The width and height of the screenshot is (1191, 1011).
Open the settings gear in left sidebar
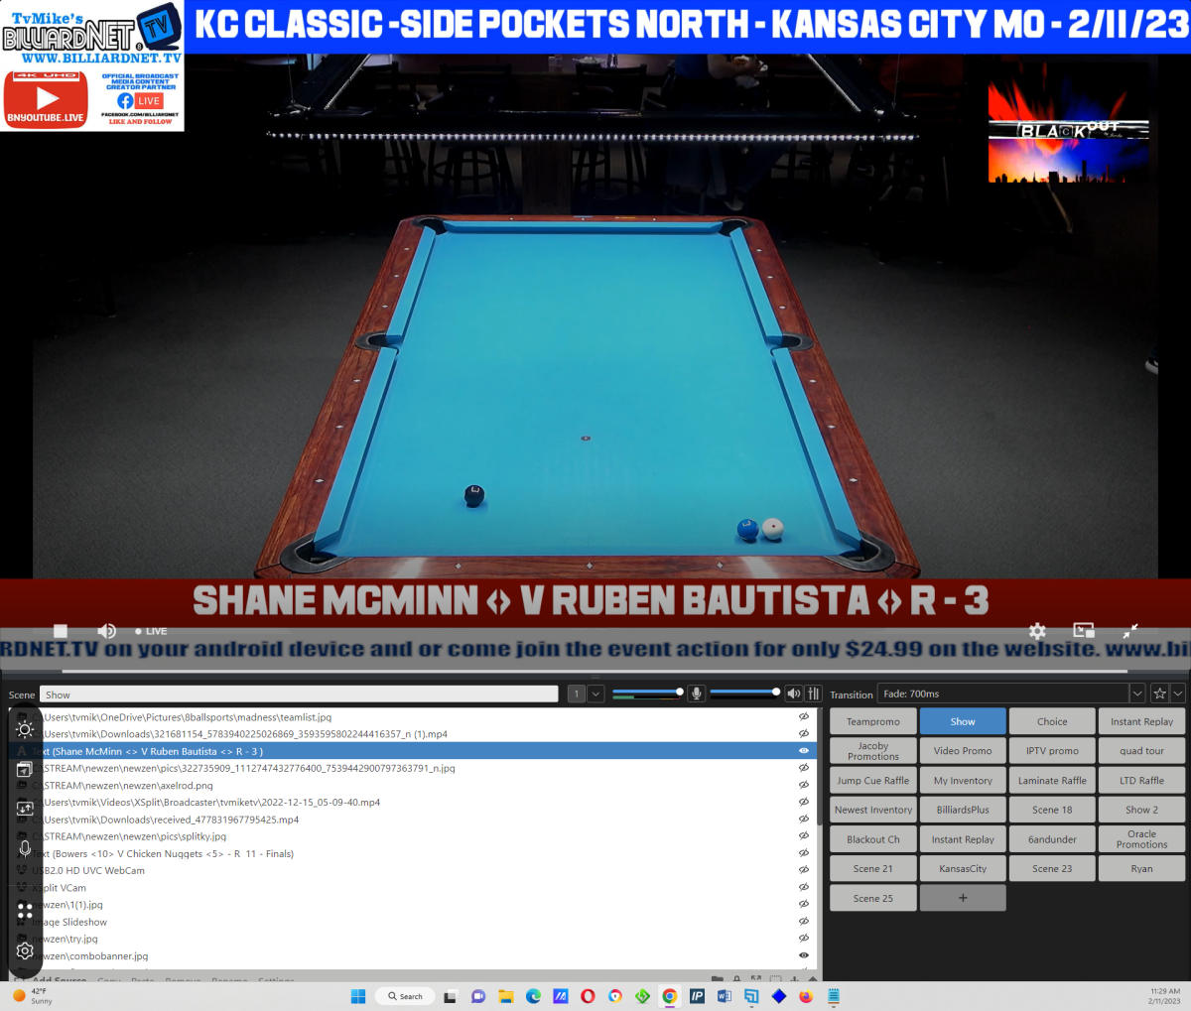point(25,950)
